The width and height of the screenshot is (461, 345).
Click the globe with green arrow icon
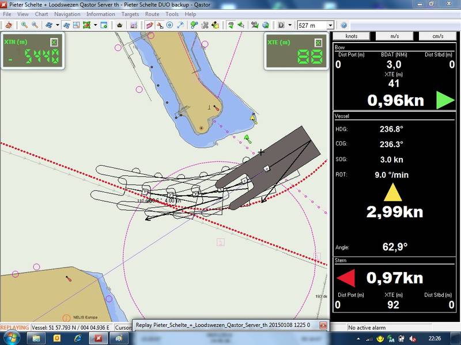[266, 25]
